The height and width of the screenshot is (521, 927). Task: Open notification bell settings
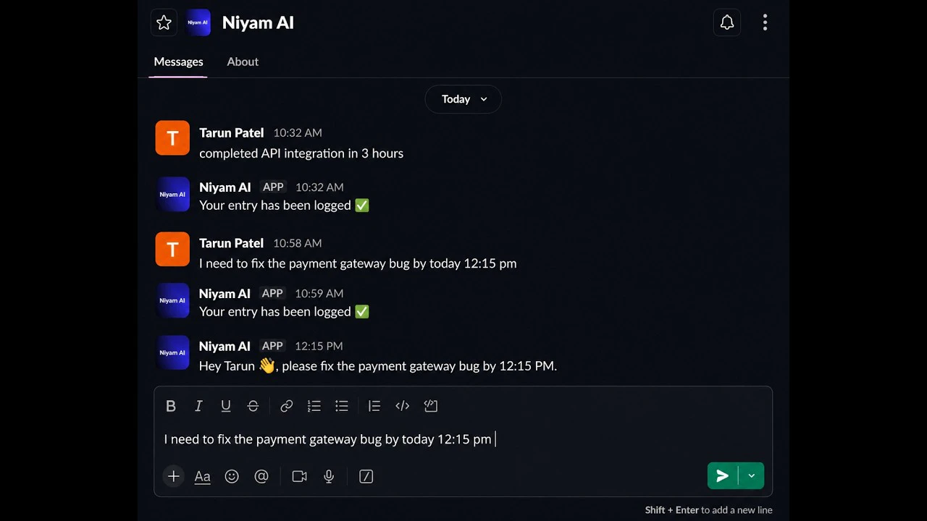[727, 22]
